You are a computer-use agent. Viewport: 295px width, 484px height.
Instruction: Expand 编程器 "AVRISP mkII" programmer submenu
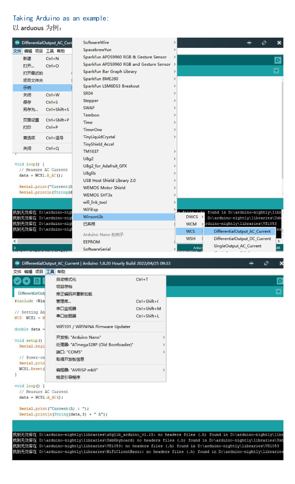105,370
